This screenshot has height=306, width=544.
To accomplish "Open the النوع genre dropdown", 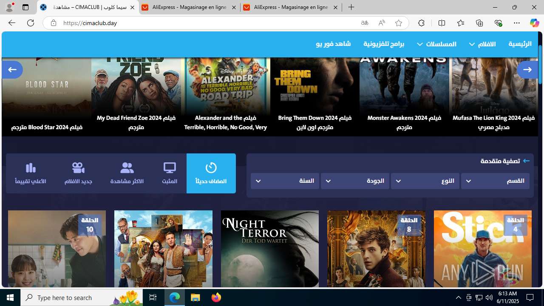I will click(425, 181).
